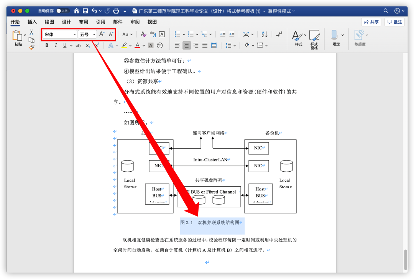The image size is (414, 279).
Task: Click the Intra-Cluster LAN label in diagram
Action: pyautogui.click(x=210, y=160)
